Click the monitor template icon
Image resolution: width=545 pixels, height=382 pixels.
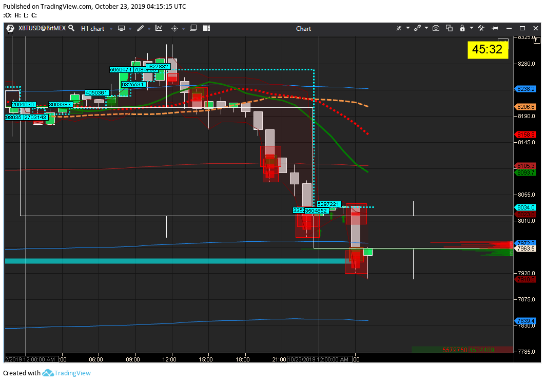click(121, 28)
